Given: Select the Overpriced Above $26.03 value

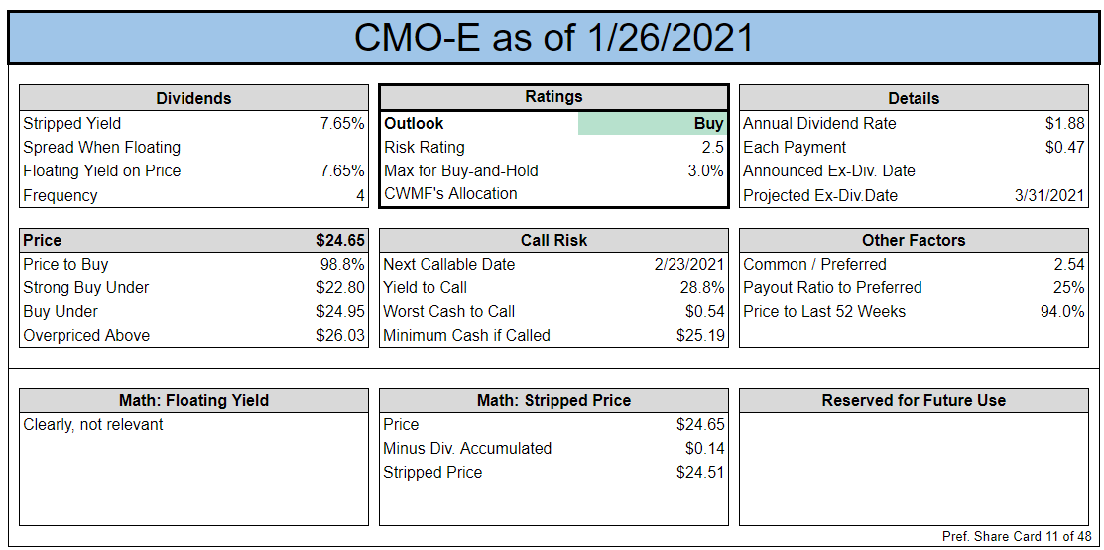Looking at the screenshot, I should [341, 336].
